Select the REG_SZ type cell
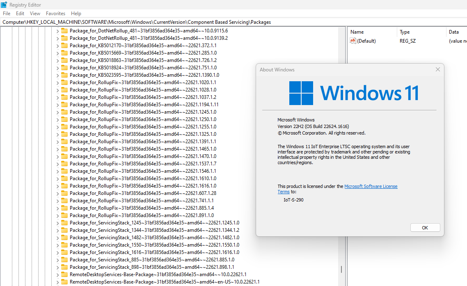Viewport: 467px width, 286px height. [x=407, y=41]
